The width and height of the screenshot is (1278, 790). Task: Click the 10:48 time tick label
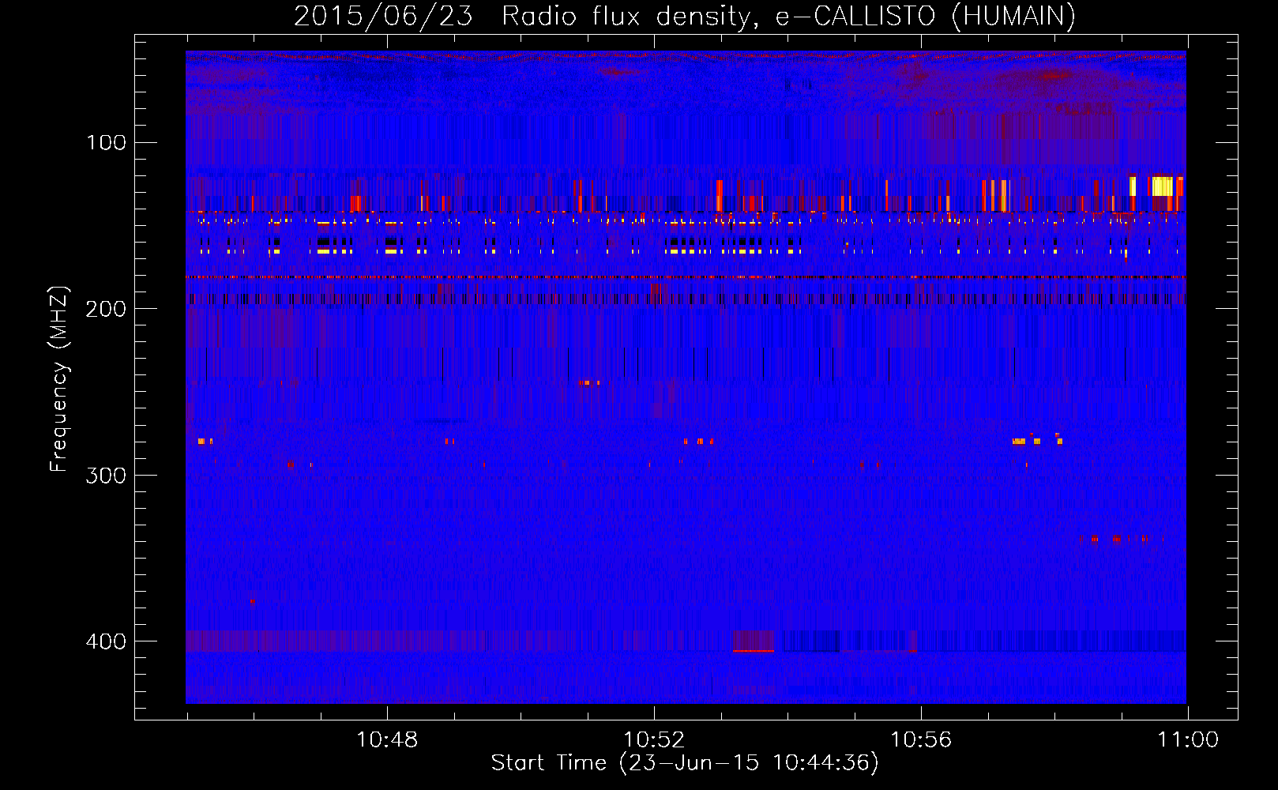point(387,740)
